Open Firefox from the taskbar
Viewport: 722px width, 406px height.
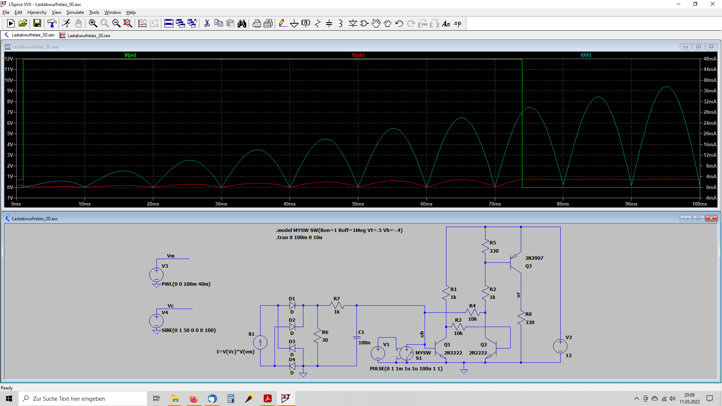194,398
